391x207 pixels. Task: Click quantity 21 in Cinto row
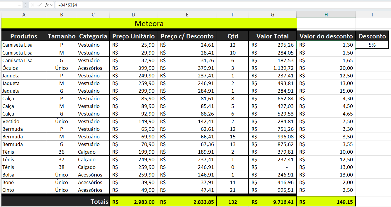pyautogui.click(x=233, y=190)
